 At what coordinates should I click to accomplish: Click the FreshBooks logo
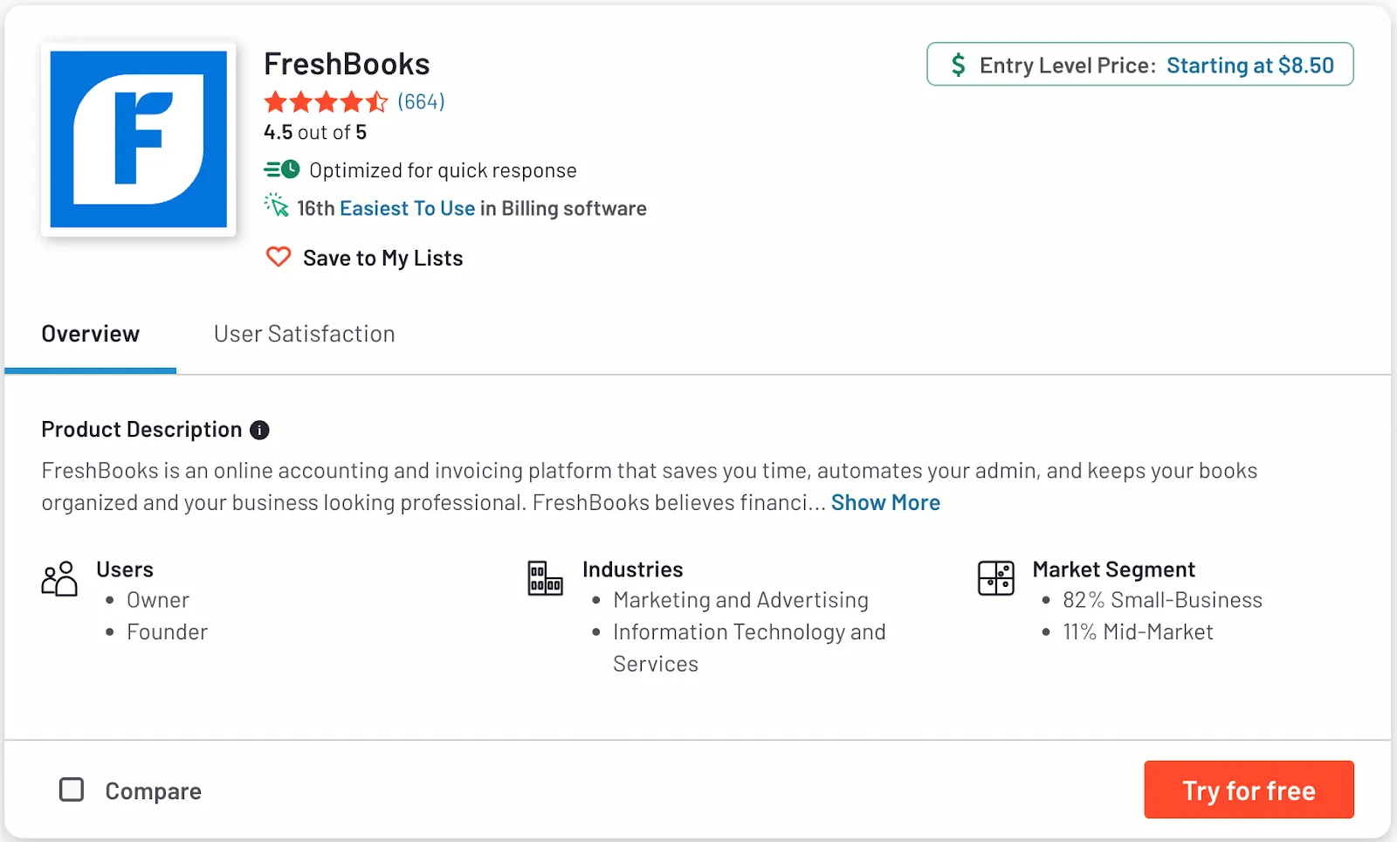coord(138,140)
